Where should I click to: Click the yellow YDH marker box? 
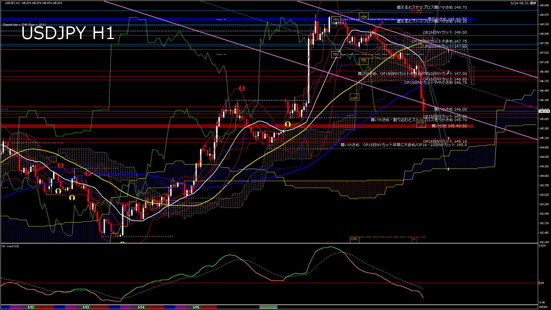point(363,17)
